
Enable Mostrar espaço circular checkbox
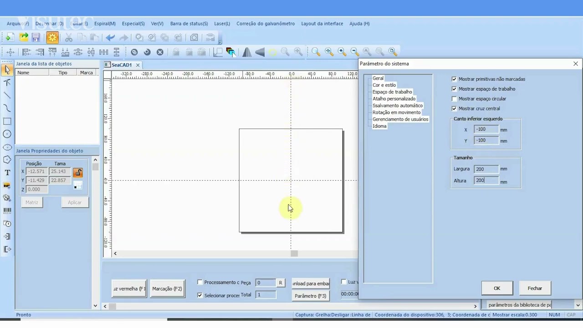(x=454, y=99)
